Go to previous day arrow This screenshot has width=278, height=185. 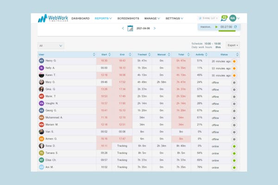(123, 28)
